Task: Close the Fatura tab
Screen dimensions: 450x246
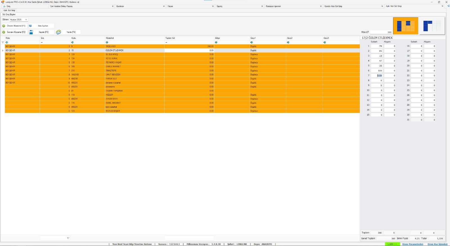Action: (213, 6)
